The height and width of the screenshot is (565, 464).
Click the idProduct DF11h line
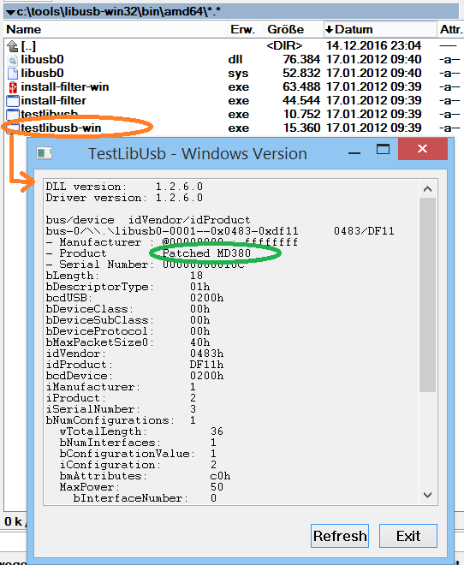pos(134,365)
